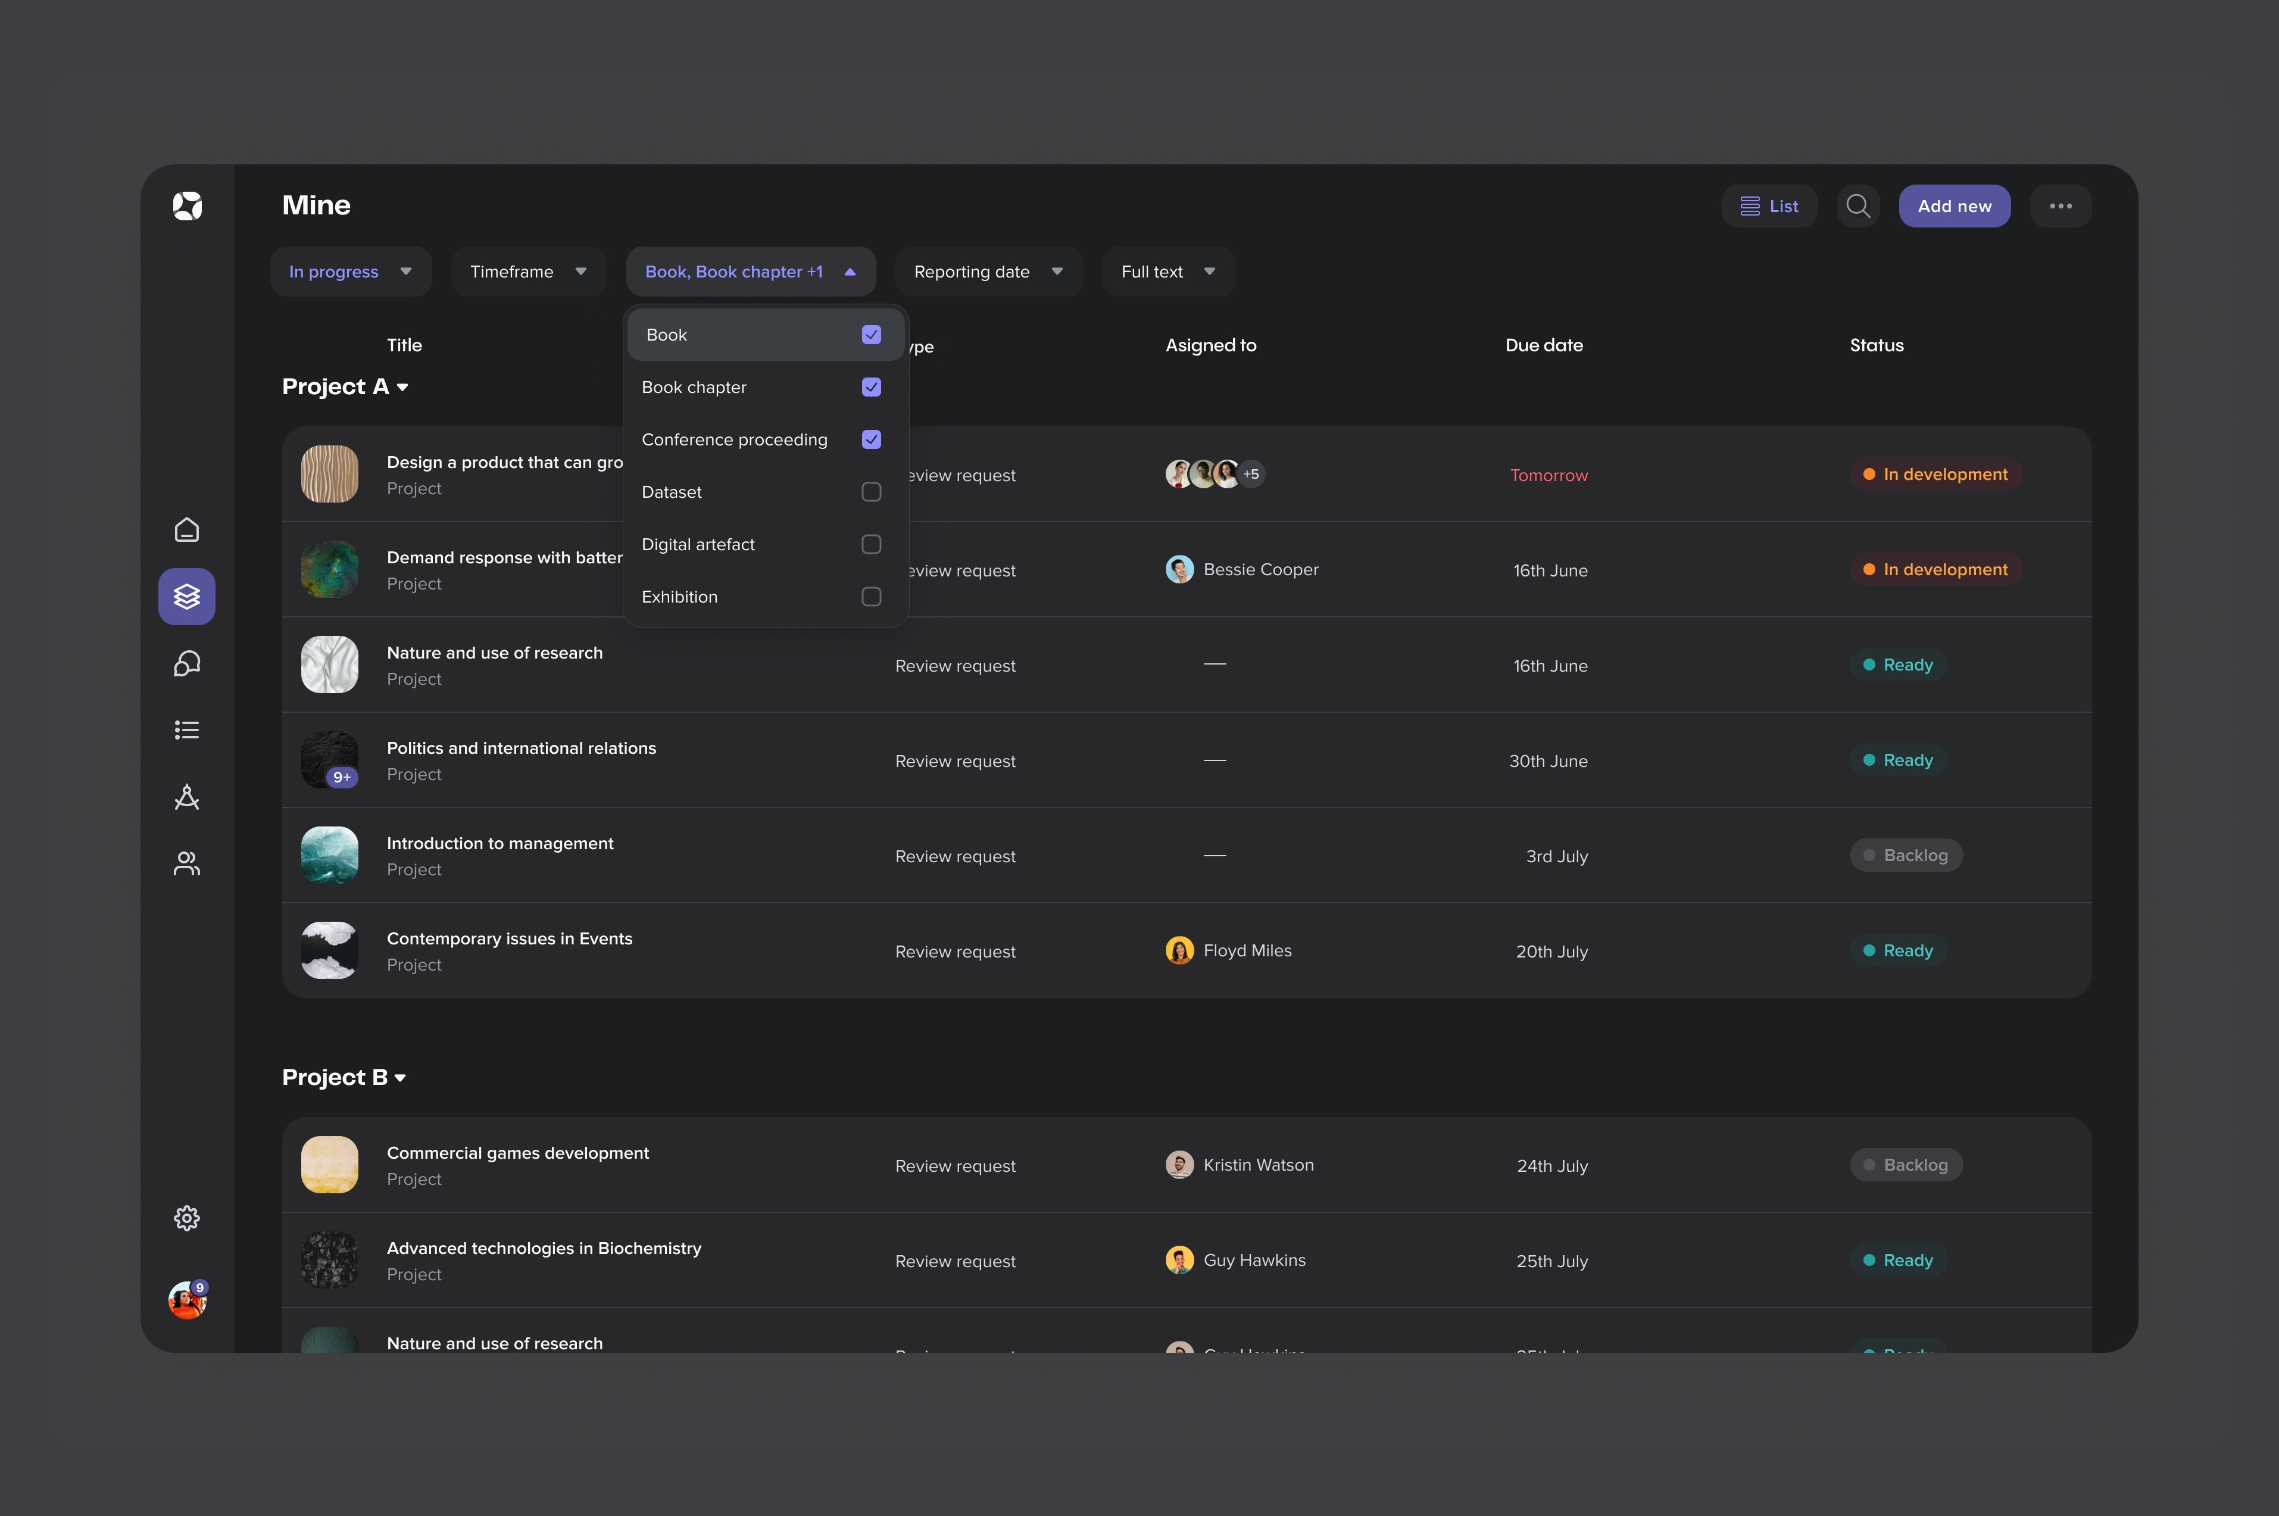The image size is (2279, 1516).
Task: Expand the Reporting date dropdown
Action: pos(988,272)
